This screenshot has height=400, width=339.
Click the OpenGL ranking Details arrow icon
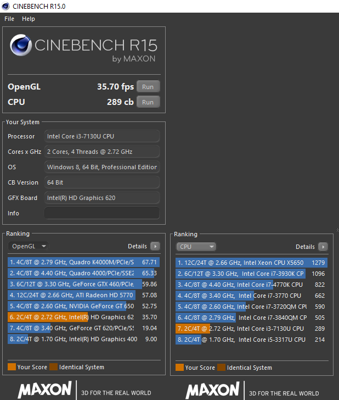[x=155, y=247]
